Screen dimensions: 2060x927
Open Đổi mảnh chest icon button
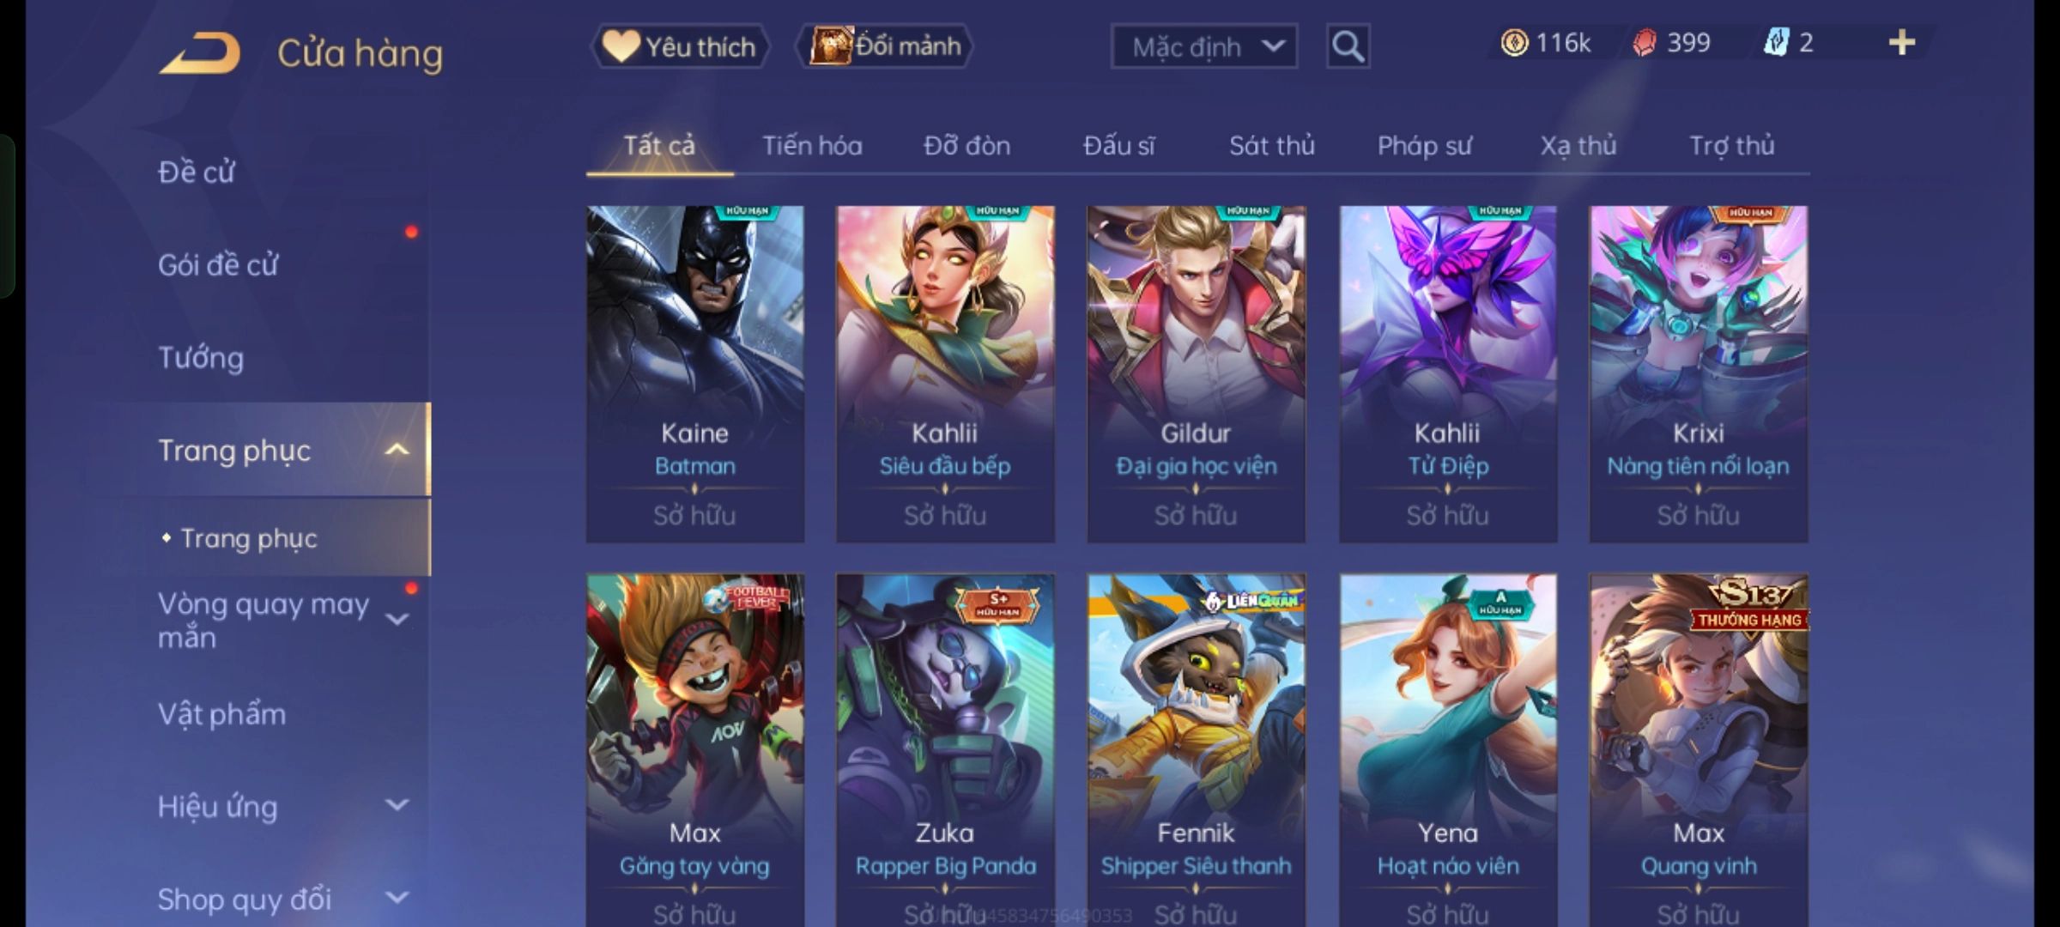coord(886,46)
